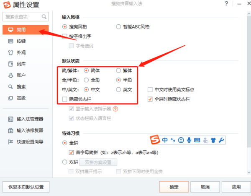The image size is (251, 196).
Task: Select the 双拼 radio button
Action: 64,162
